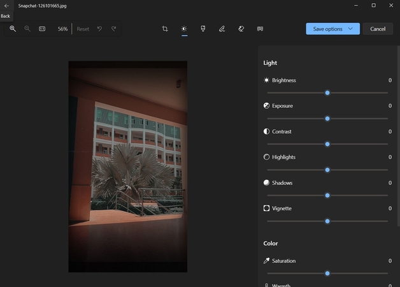Minimize the Photos window

pyautogui.click(x=356, y=5)
